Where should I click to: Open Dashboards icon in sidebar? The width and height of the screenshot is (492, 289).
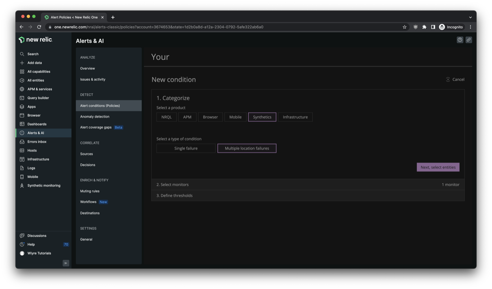pos(22,124)
